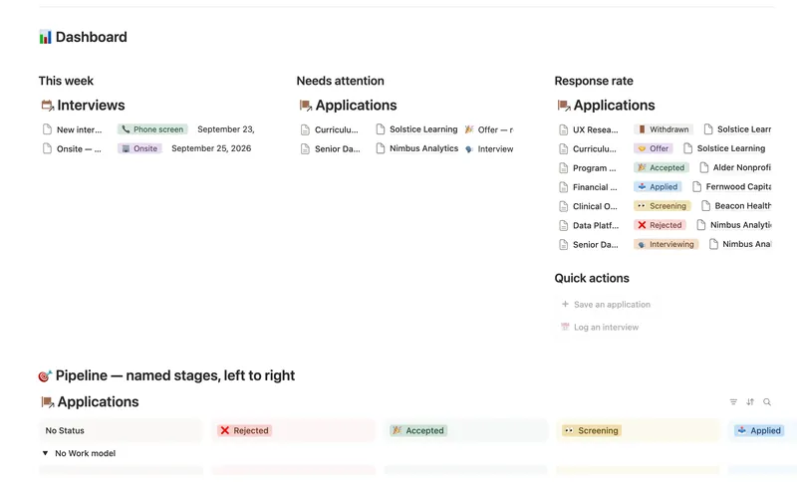Click the Save an application button
The width and height of the screenshot is (797, 482).
tap(606, 304)
